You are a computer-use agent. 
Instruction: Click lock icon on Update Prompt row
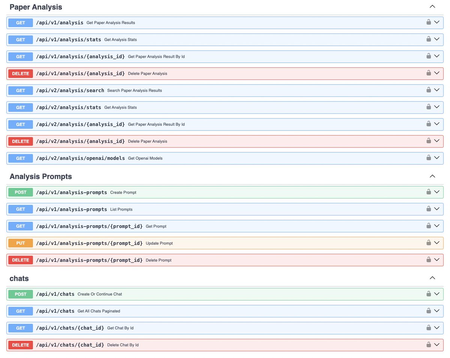point(429,242)
